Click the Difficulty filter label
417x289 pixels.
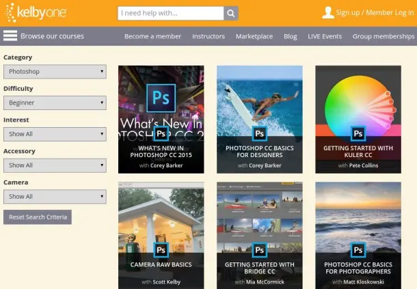click(x=18, y=89)
